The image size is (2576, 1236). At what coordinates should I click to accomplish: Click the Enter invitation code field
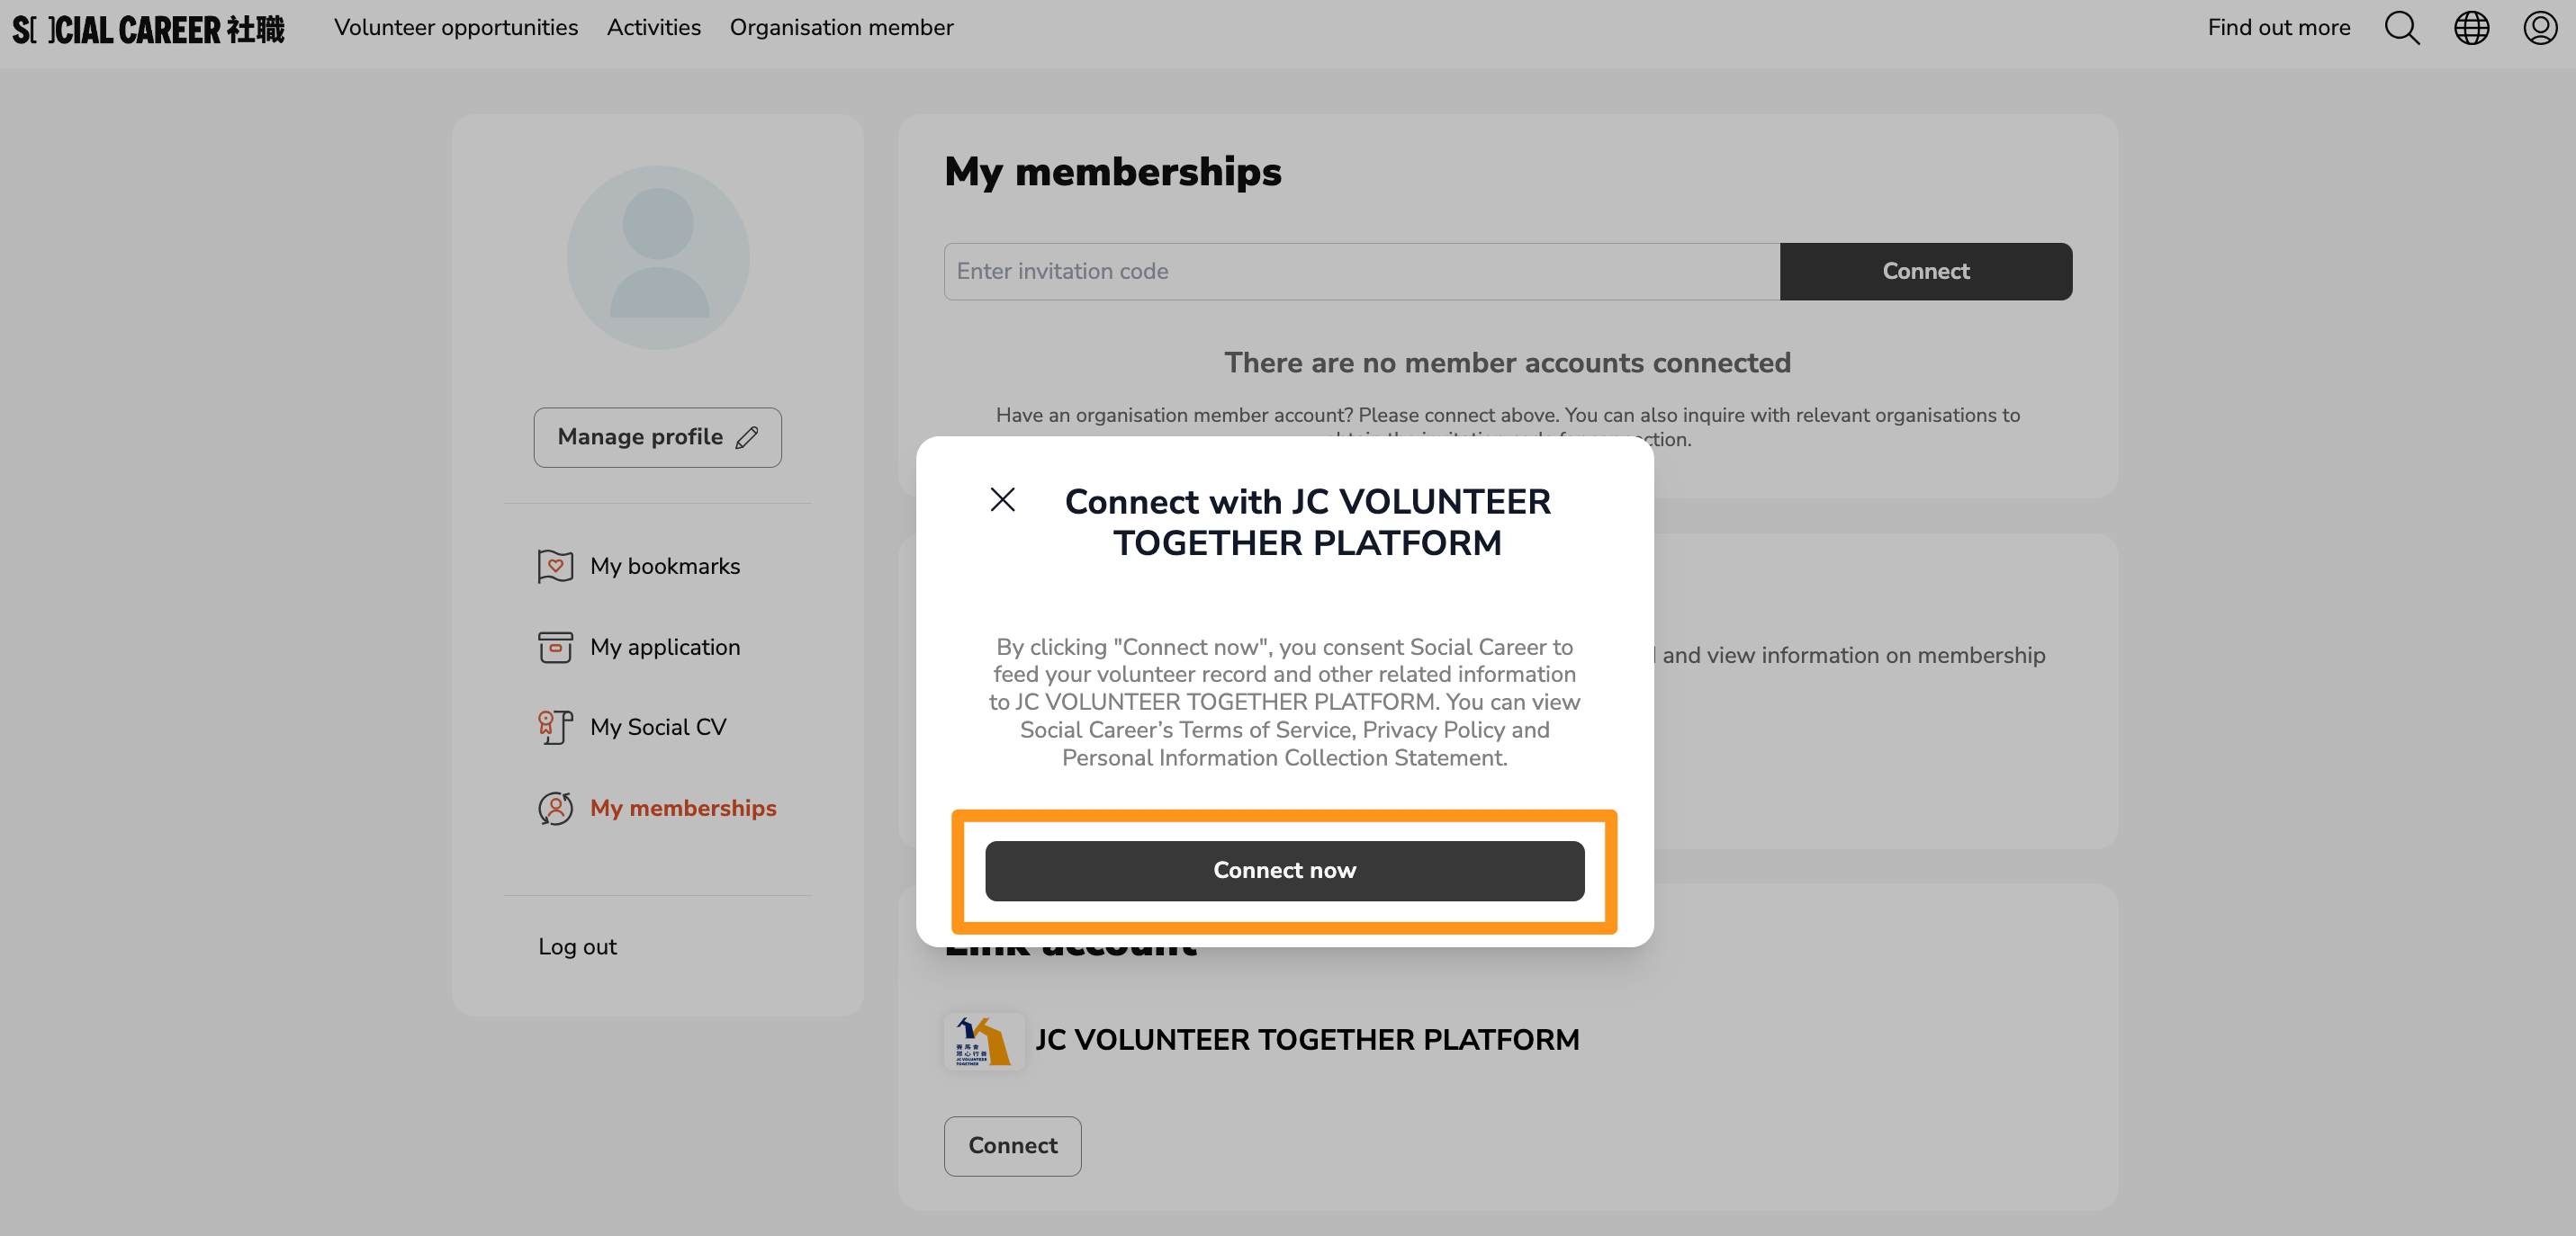point(1362,272)
